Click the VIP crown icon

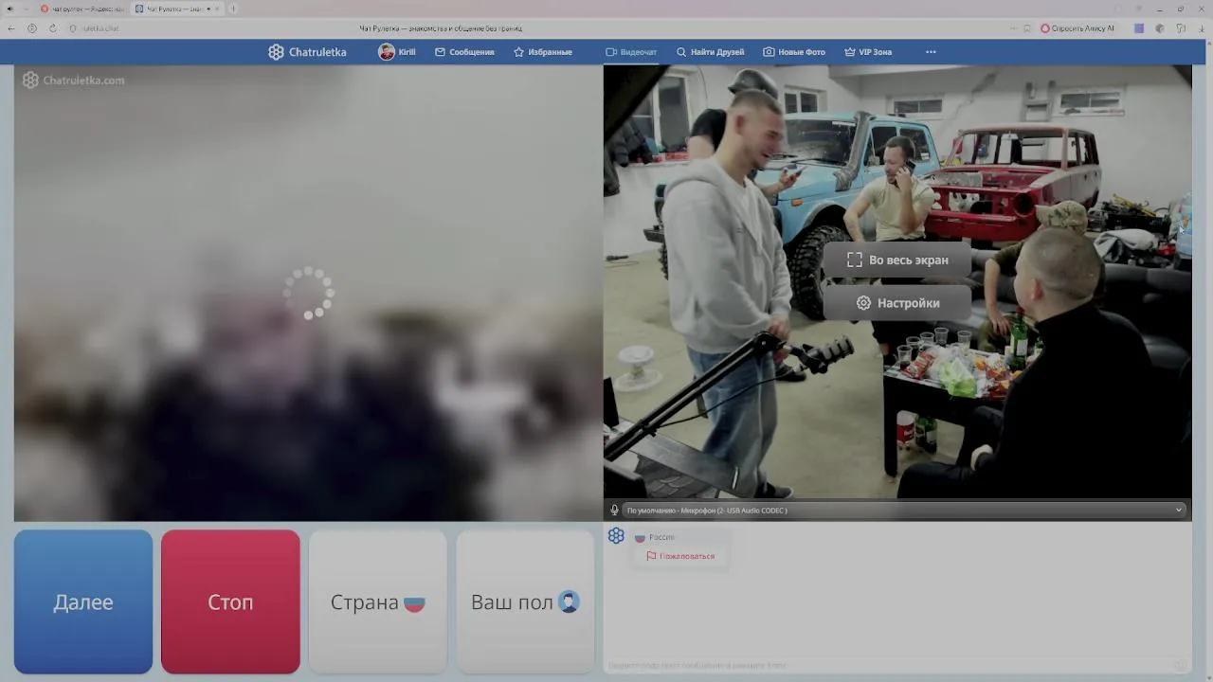click(850, 52)
